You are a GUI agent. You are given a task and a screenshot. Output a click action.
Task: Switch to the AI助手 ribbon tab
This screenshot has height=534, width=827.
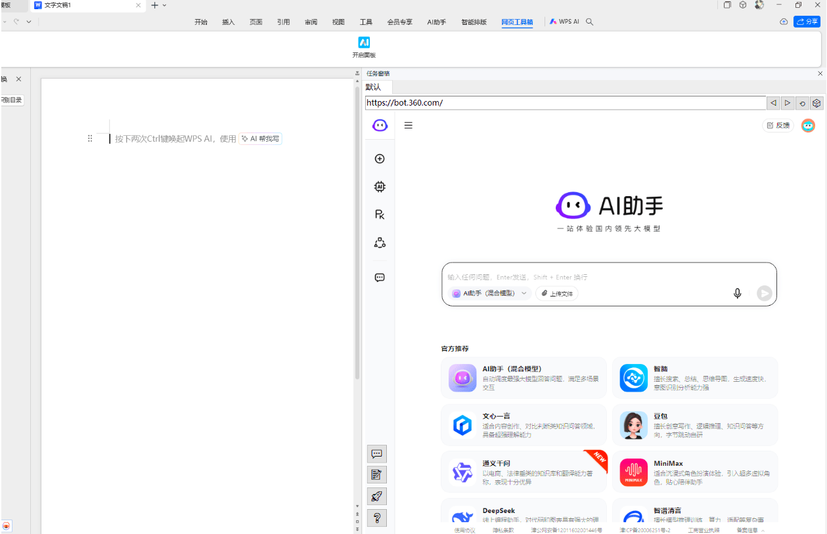(x=437, y=22)
